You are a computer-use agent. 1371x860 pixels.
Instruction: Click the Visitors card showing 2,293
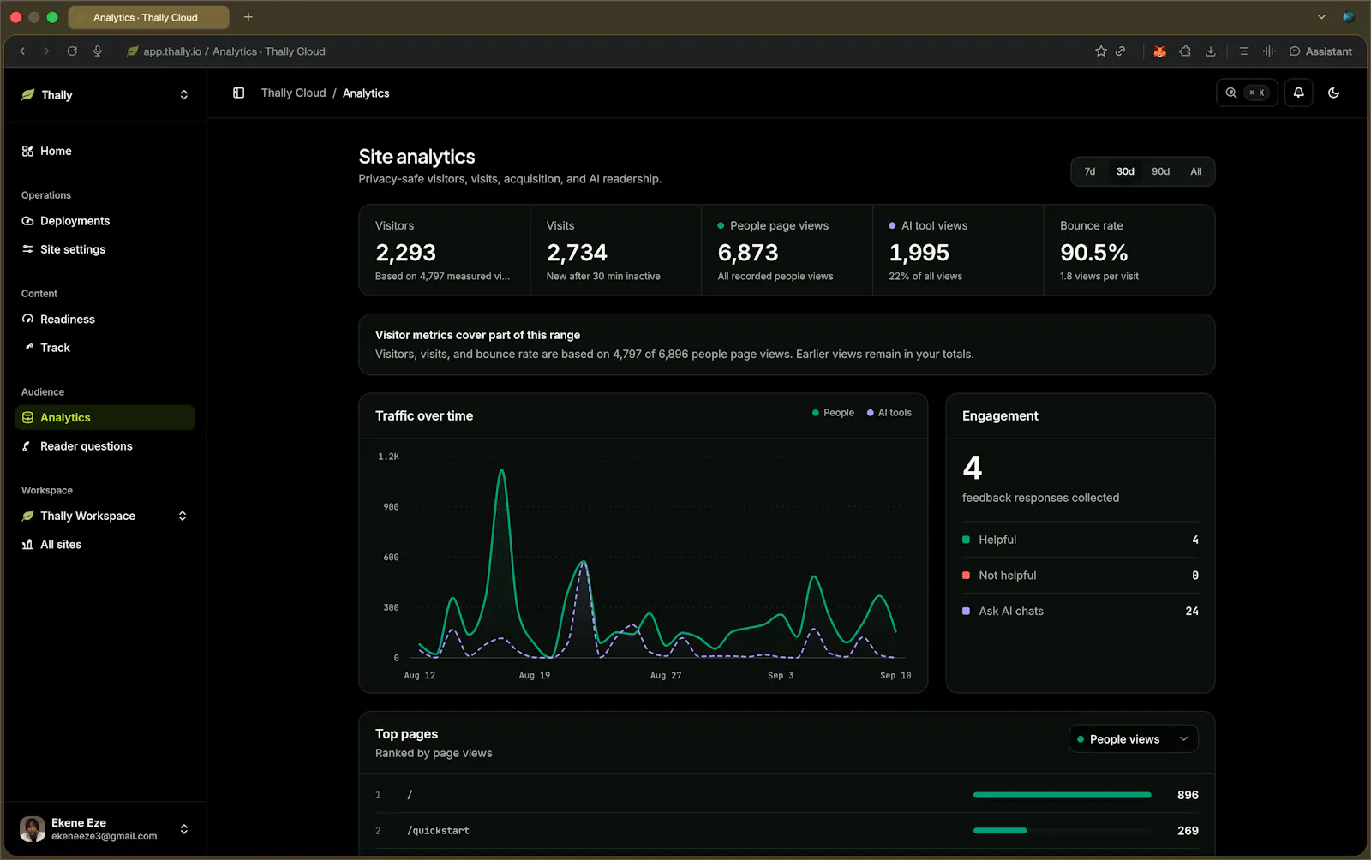click(445, 250)
